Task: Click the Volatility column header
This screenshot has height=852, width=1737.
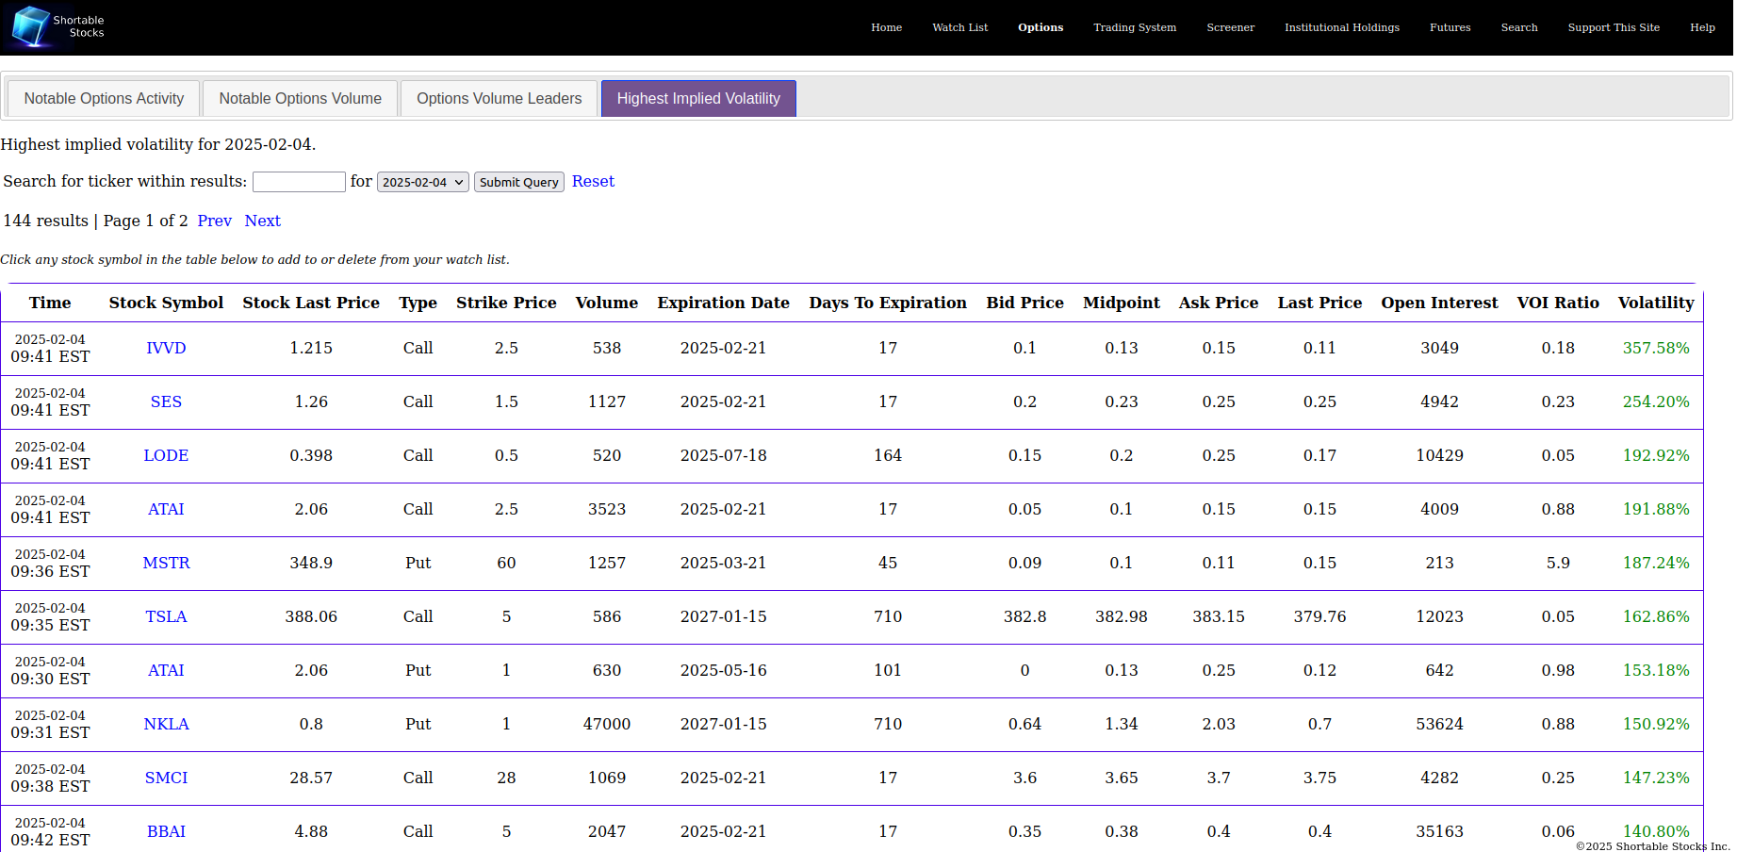Action: [1656, 303]
